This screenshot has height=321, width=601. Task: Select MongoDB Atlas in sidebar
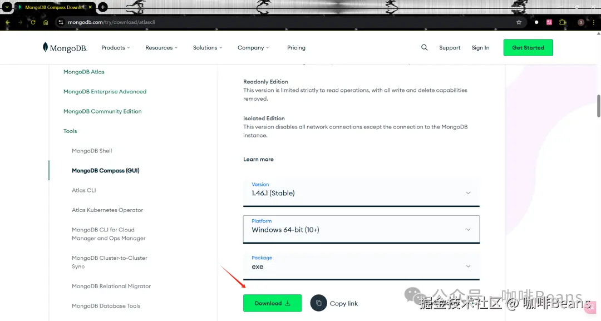[x=84, y=72]
